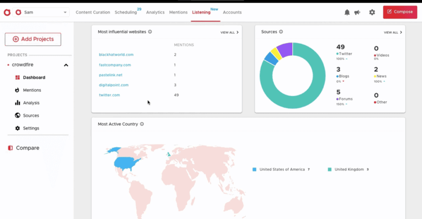Click the announcements megaphone icon

357,12
